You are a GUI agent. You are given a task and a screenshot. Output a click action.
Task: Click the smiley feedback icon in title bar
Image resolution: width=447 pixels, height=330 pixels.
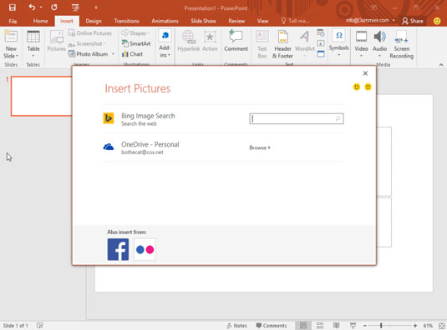click(x=437, y=21)
